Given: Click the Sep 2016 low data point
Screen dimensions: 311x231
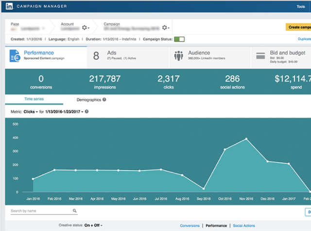Looking at the screenshot, I should [204, 189].
